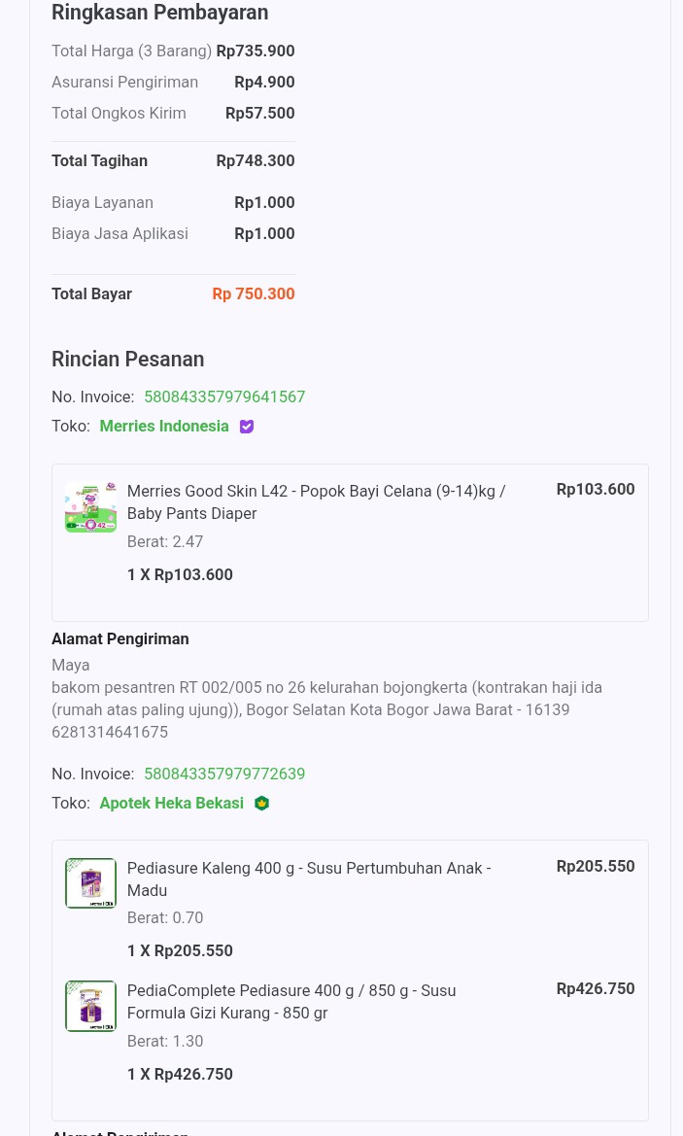The width and height of the screenshot is (683, 1136).
Task: Open invoice number 580843357979641567
Action: point(224,396)
